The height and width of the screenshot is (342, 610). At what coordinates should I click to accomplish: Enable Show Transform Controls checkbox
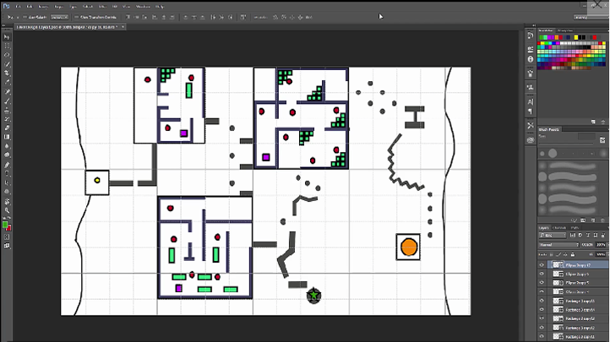click(x=76, y=17)
